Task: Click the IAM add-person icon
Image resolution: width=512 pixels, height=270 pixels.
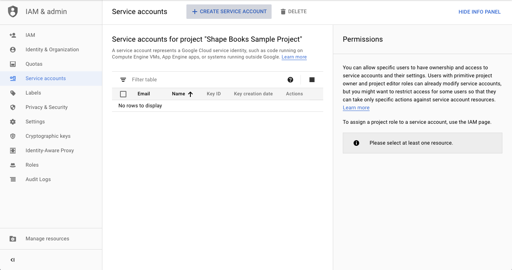Action: [13, 35]
